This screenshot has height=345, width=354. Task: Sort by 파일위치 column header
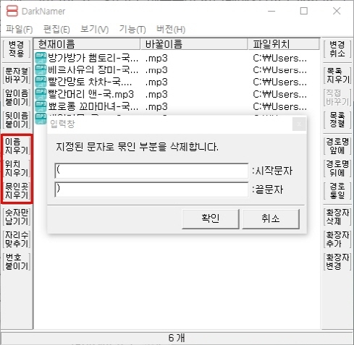pos(284,44)
